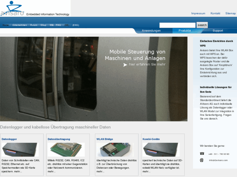237x177 pixels.
Task: Click the search button
Action: point(202,25)
